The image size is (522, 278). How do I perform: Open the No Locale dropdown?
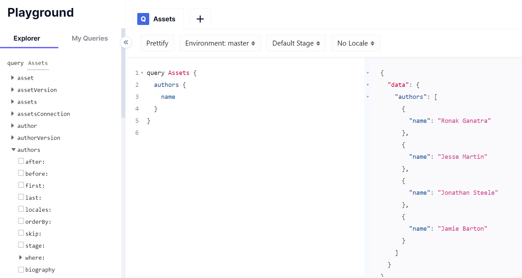355,43
